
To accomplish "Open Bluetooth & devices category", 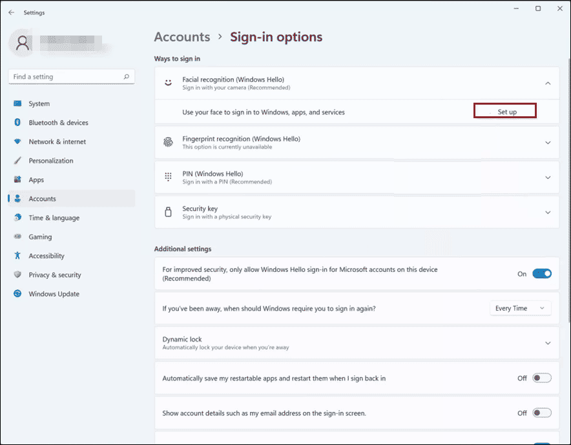I will tap(71, 122).
